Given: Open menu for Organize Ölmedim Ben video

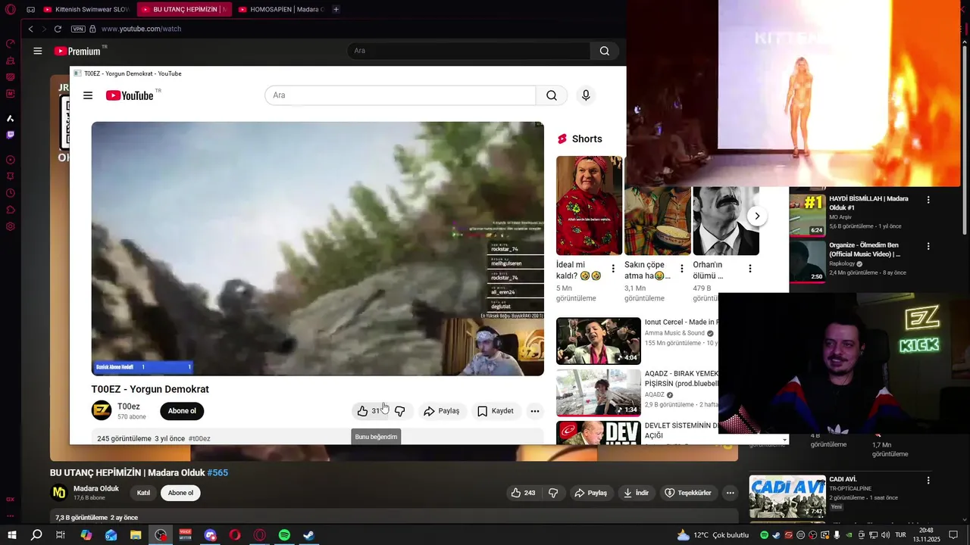Looking at the screenshot, I should [928, 246].
